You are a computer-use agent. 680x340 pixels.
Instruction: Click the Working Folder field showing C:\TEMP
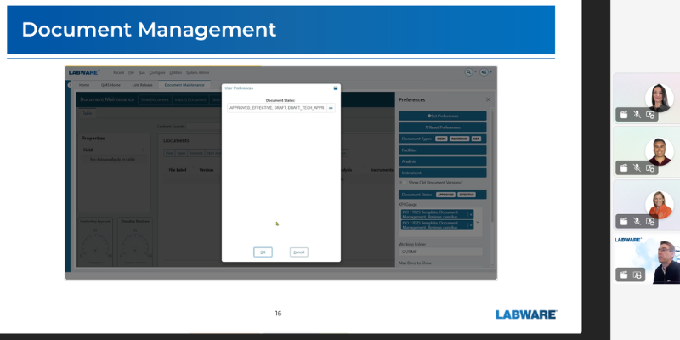440,252
